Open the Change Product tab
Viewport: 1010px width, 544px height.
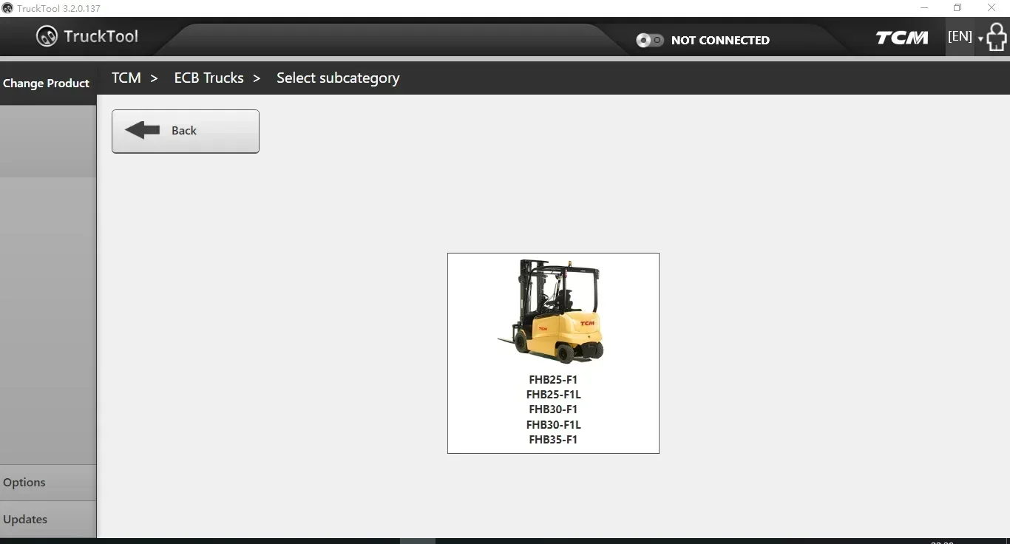click(x=47, y=83)
